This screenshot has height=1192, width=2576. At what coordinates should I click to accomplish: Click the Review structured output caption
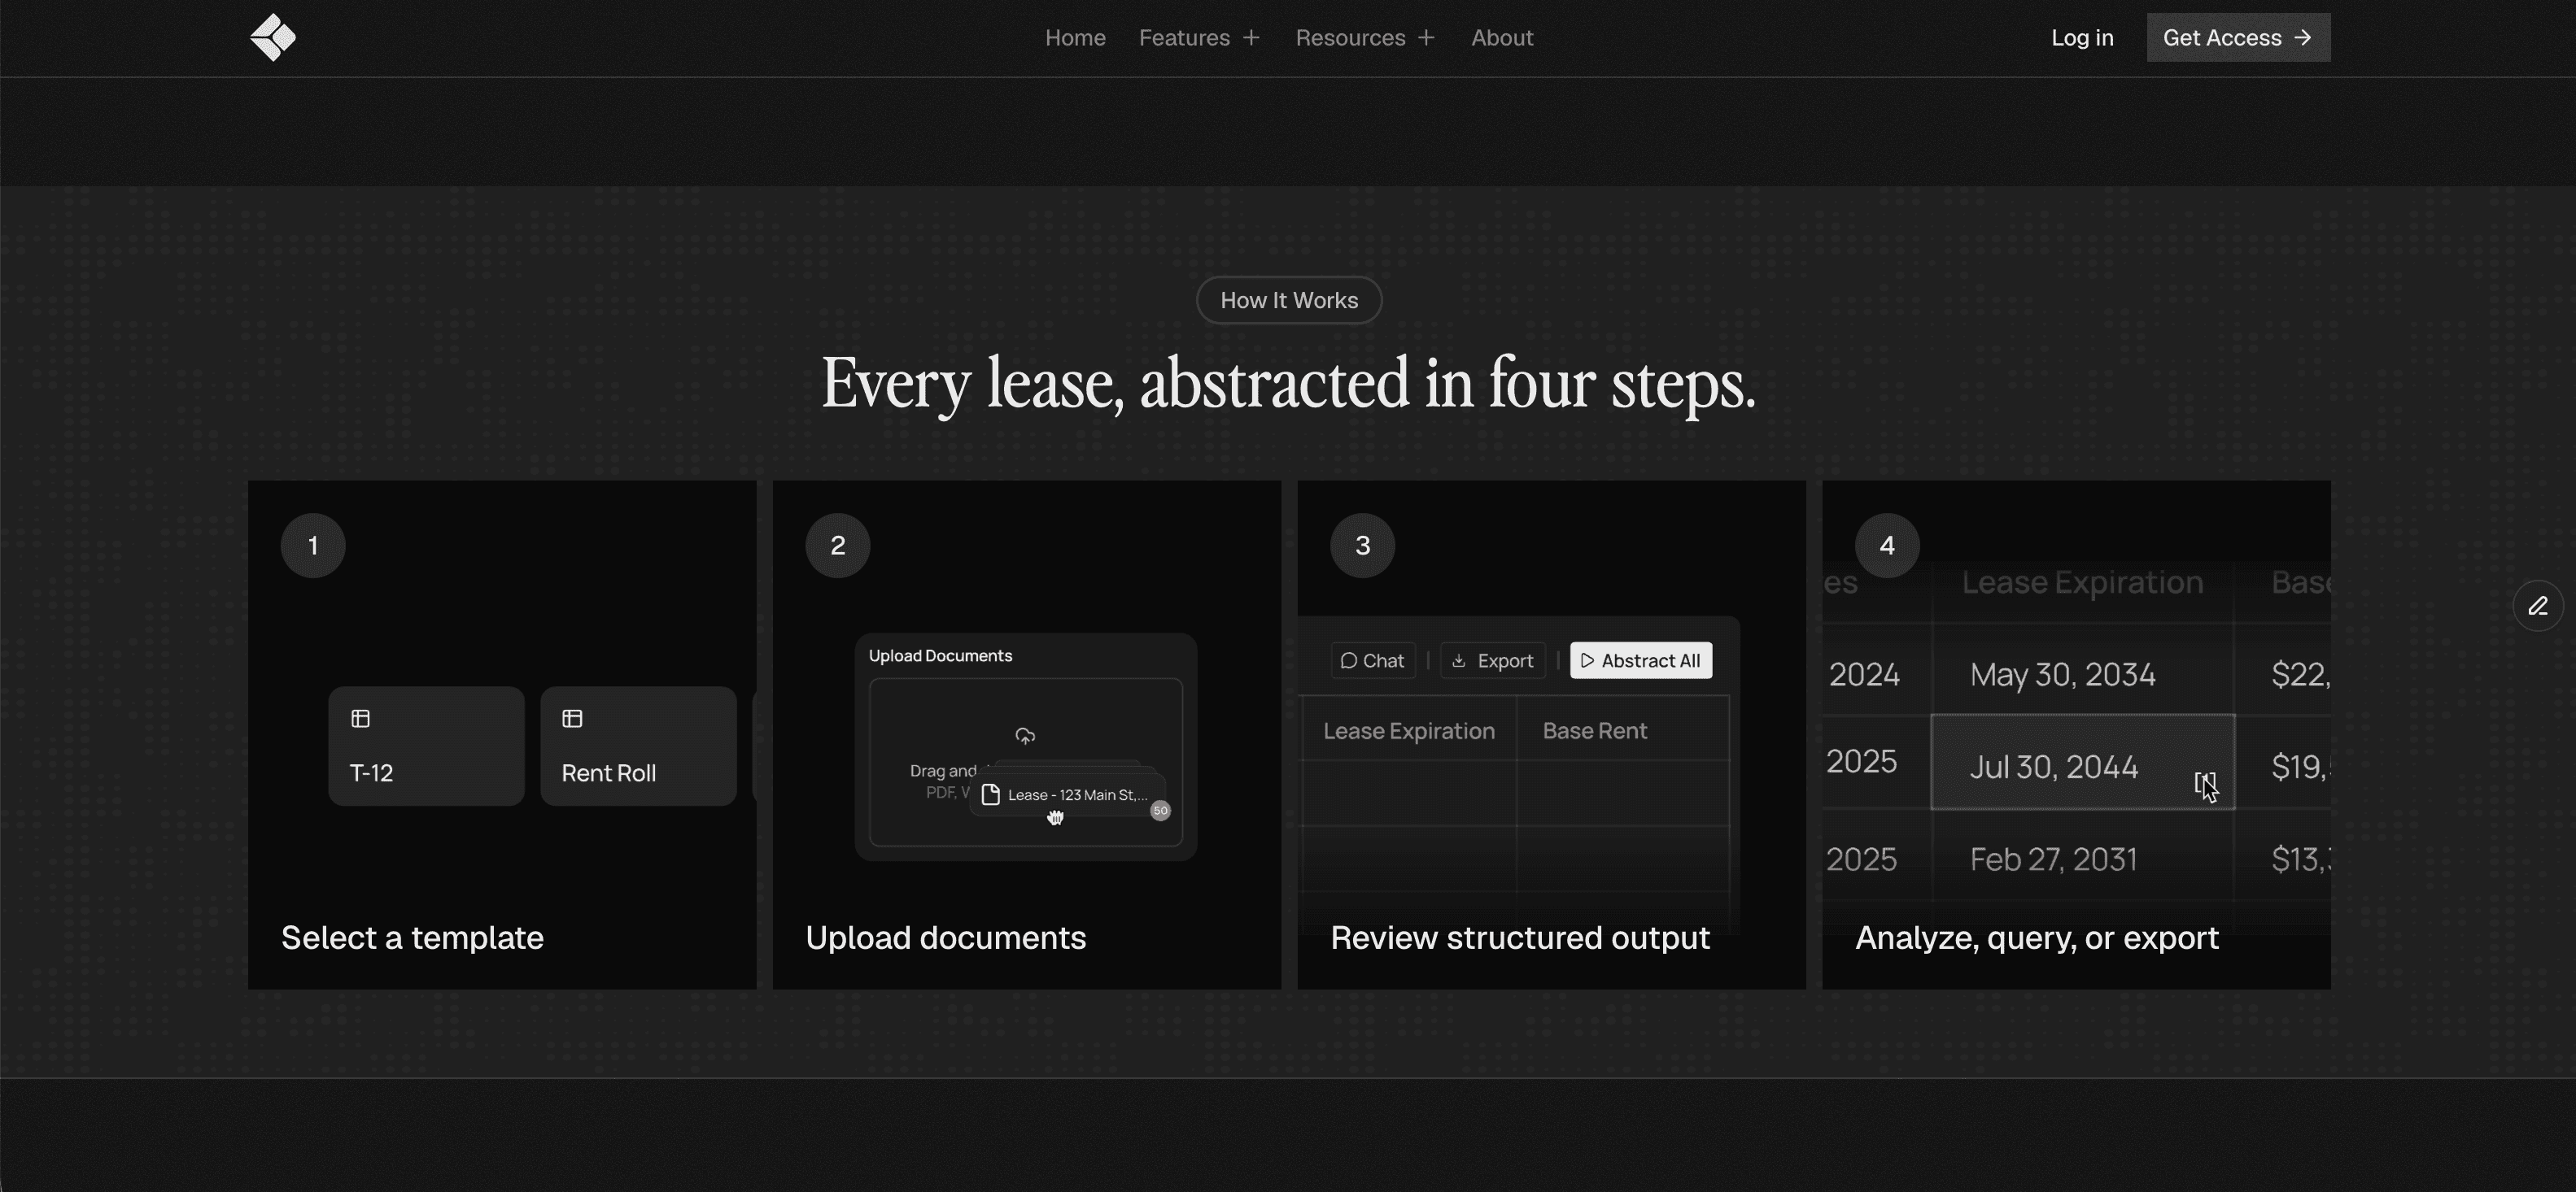coord(1520,938)
